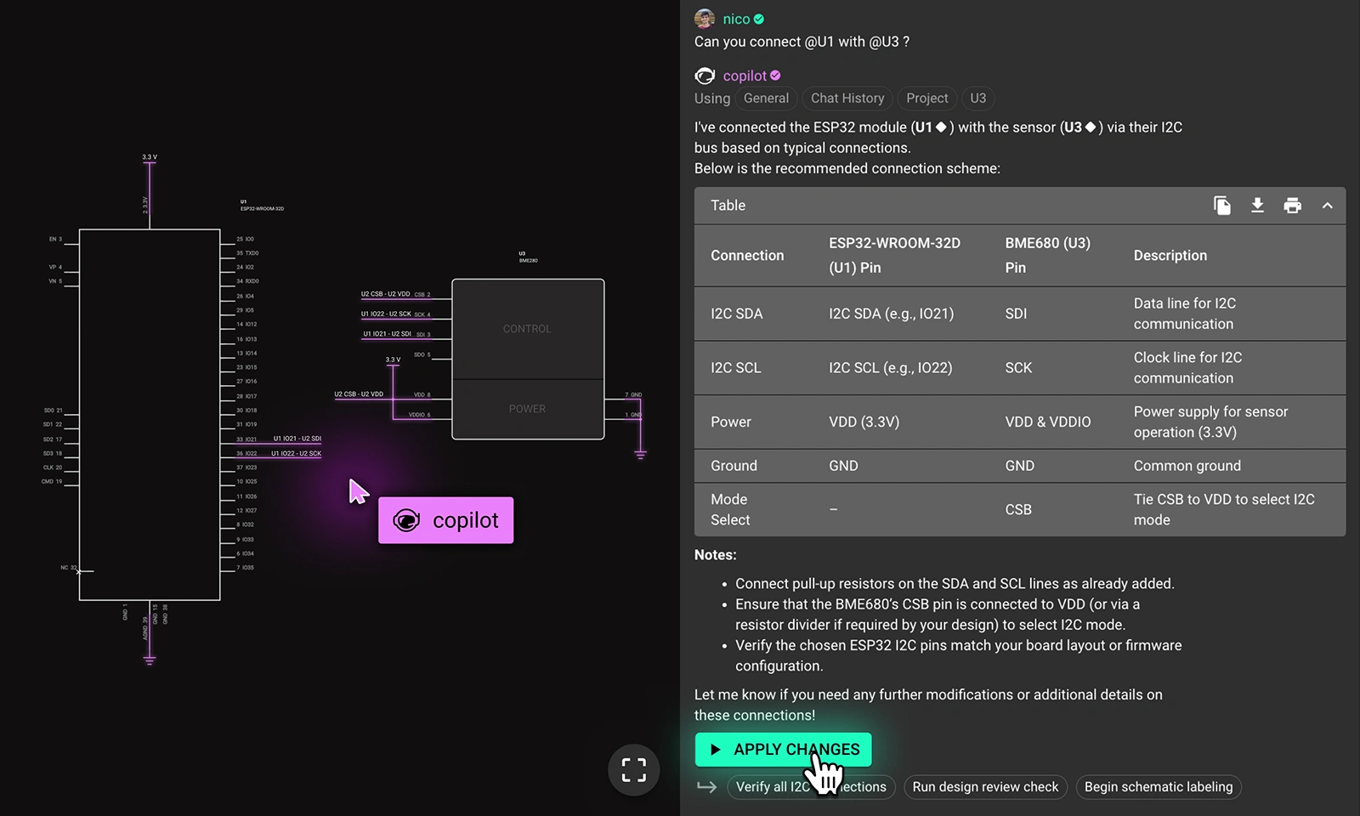Print the connection table
1360x816 pixels.
[1292, 206]
